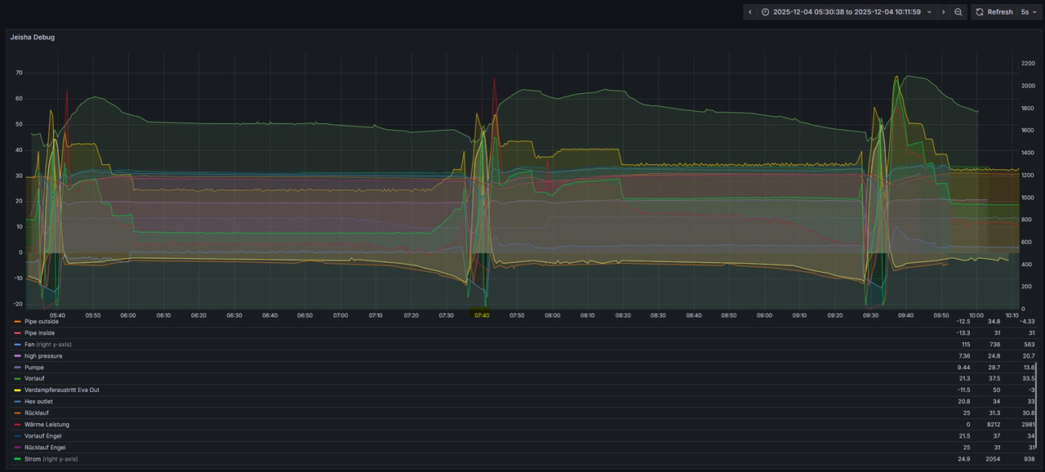Toggle the Strom (right y-axis) legend entry
This screenshot has width=1045, height=472.
pyautogui.click(x=51, y=459)
